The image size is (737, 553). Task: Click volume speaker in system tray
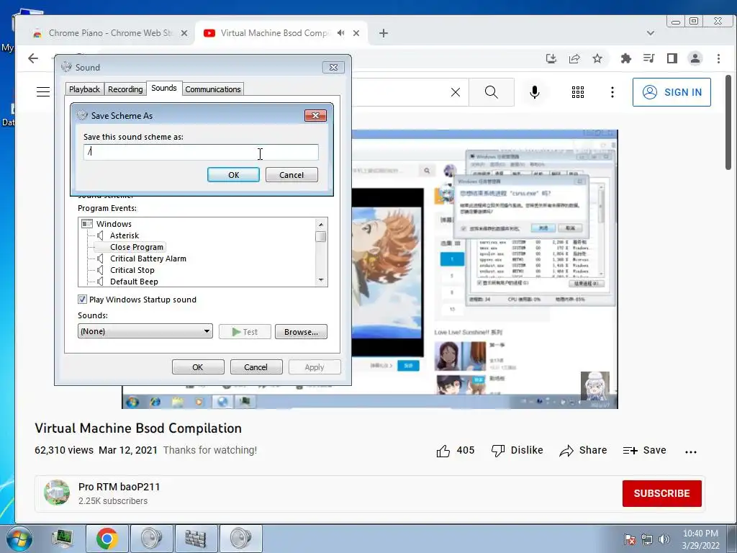pos(664,539)
